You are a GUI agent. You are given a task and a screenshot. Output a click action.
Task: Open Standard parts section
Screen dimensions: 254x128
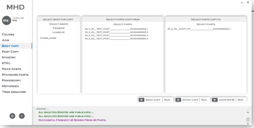[x=15, y=75]
